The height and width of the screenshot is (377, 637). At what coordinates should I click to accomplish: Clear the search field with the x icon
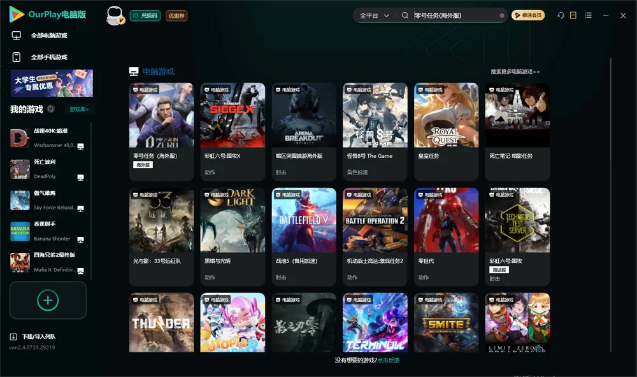(x=502, y=15)
